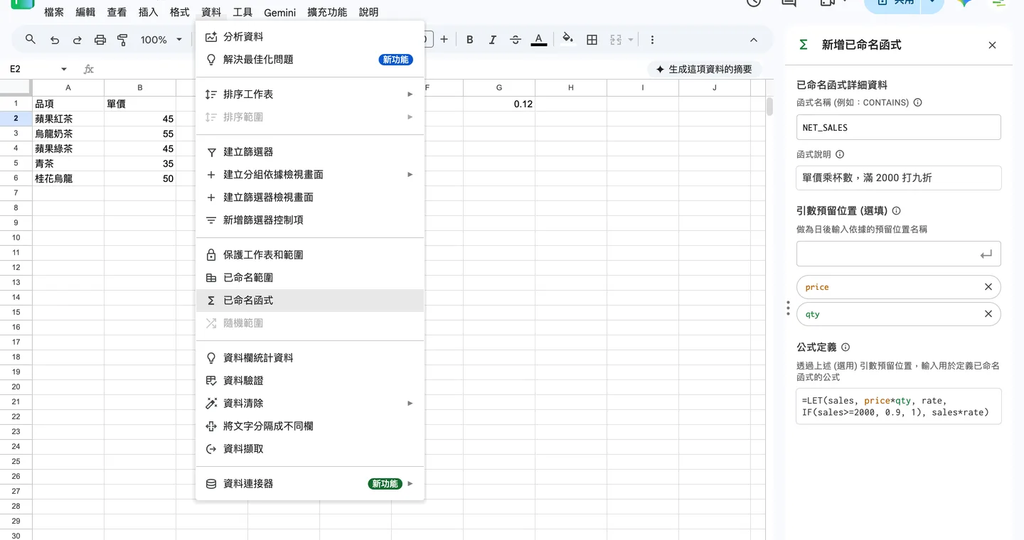Collapse the menus with the chevron
This screenshot has height=540, width=1024.
click(x=754, y=40)
